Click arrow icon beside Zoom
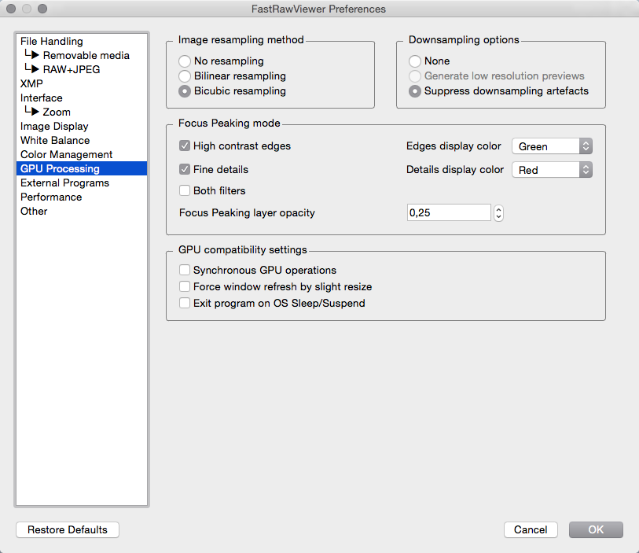 point(31,110)
